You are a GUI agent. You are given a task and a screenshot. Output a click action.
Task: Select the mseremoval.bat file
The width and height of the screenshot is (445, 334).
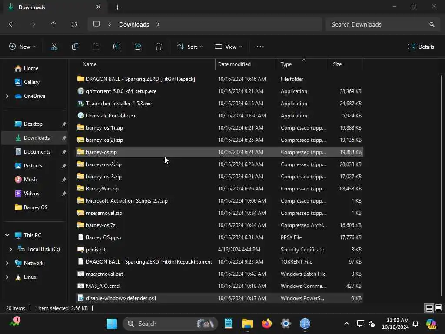[219, 274]
